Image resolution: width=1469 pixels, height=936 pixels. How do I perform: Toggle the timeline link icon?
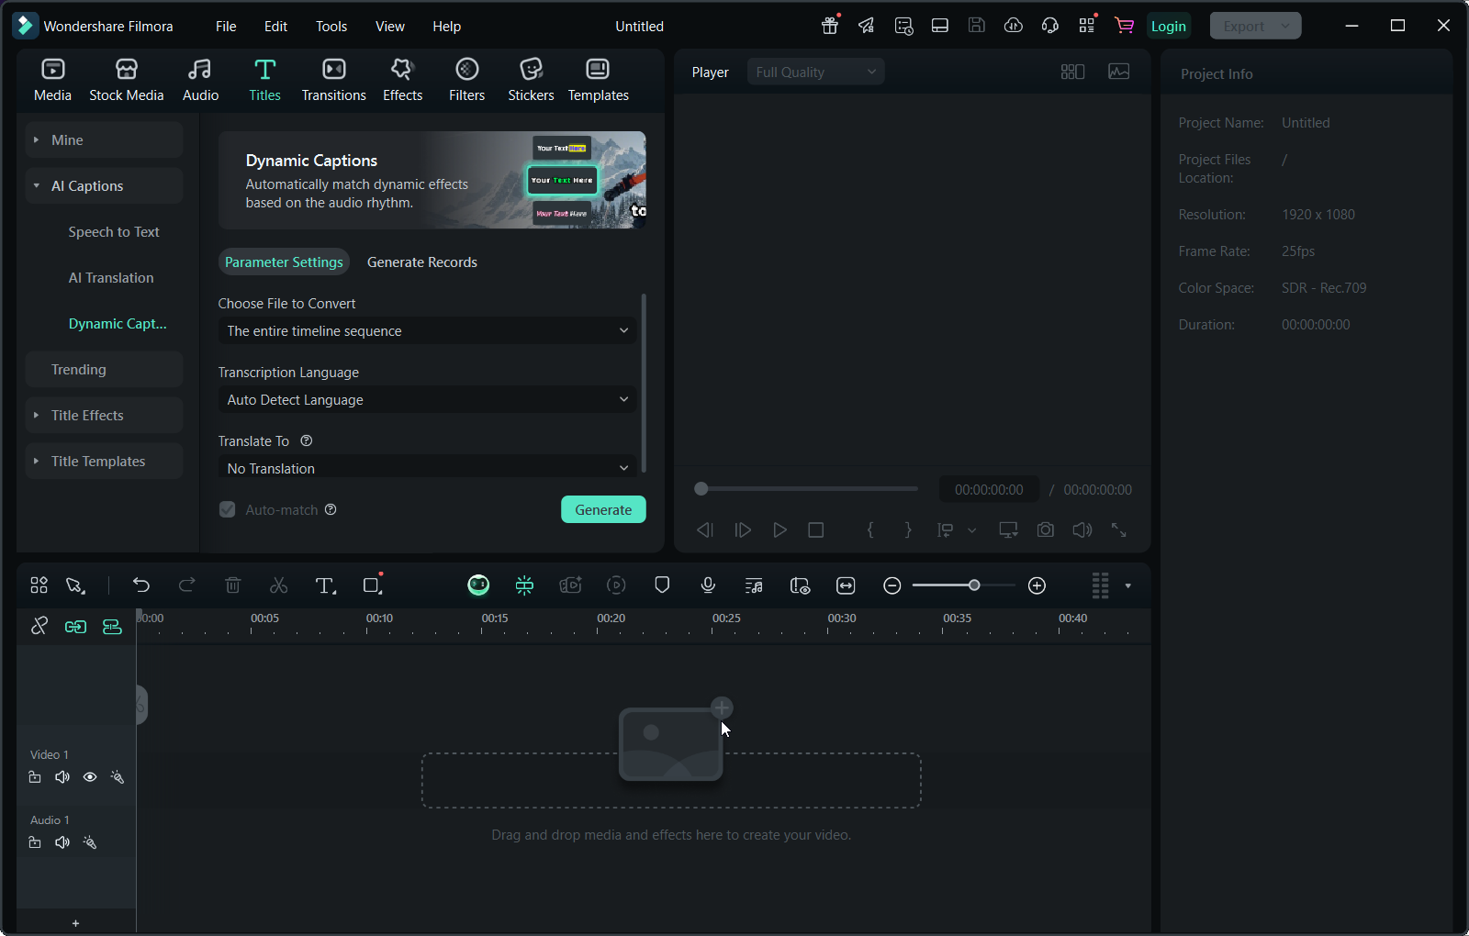coord(75,626)
